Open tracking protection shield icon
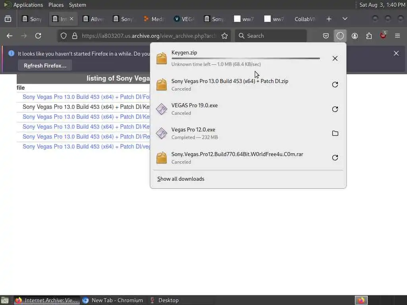The height and width of the screenshot is (305, 407). tap(64, 36)
